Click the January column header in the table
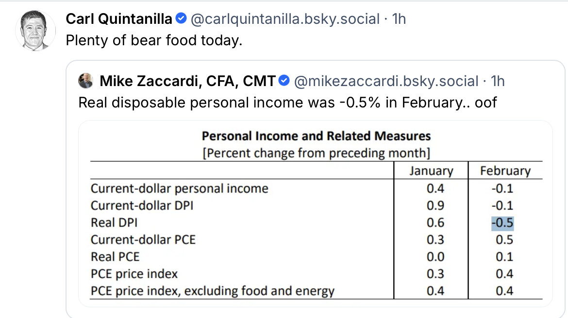 tap(431, 171)
